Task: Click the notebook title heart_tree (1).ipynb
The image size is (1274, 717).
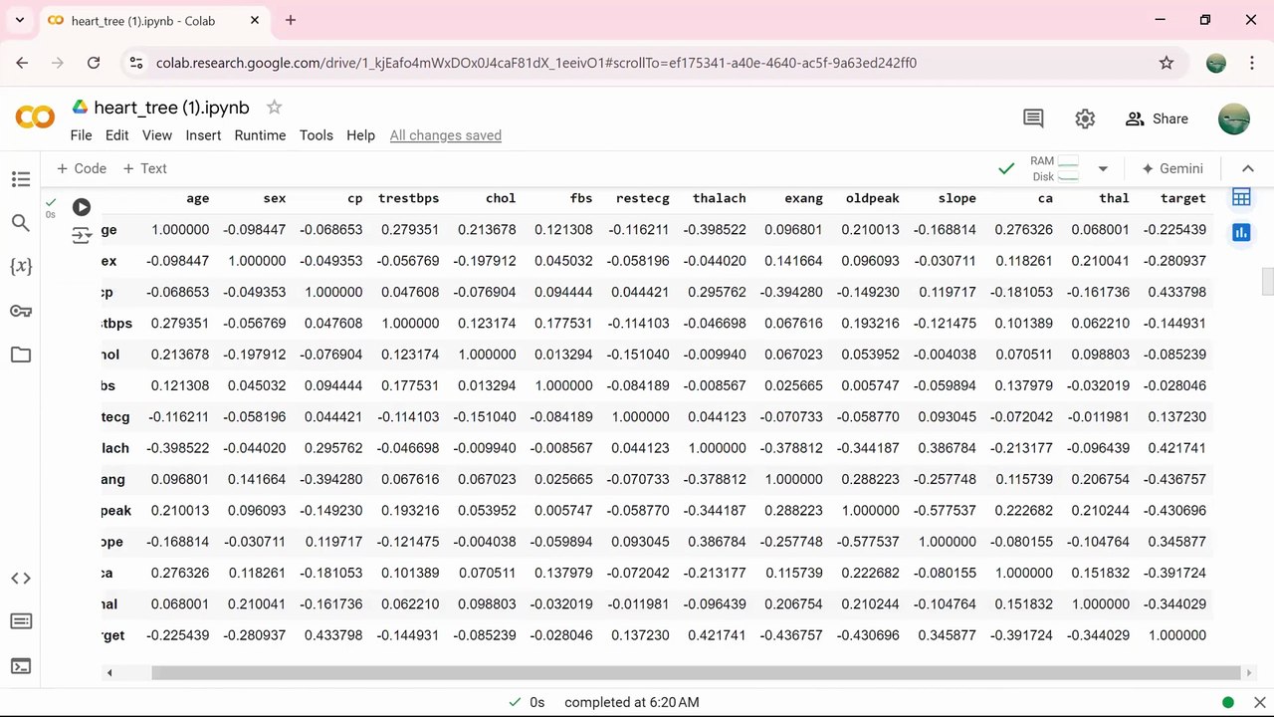Action: pos(171,108)
